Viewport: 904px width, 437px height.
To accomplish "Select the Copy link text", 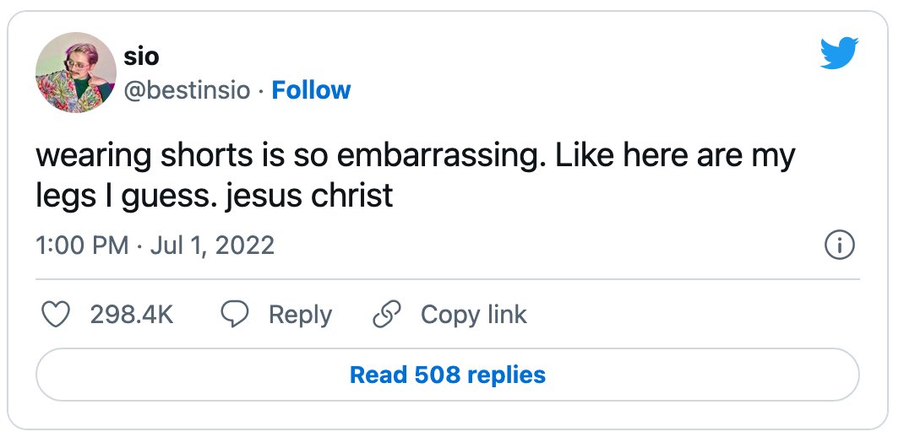I will coord(473,315).
